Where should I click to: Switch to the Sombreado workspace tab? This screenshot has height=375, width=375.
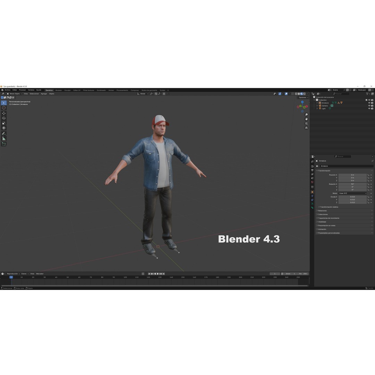click(x=101, y=90)
